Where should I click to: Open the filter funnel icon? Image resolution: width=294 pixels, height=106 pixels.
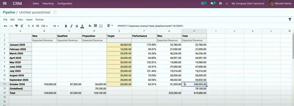pos(290,19)
